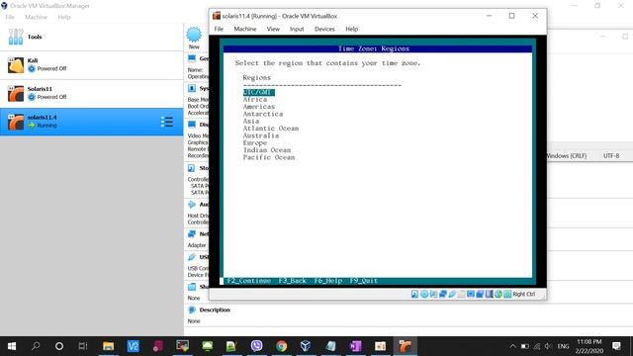Open the View menu in VM window
This screenshot has height=356, width=633.
(x=273, y=29)
